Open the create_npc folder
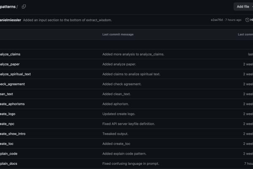253x169 pixels. [x=7, y=124]
